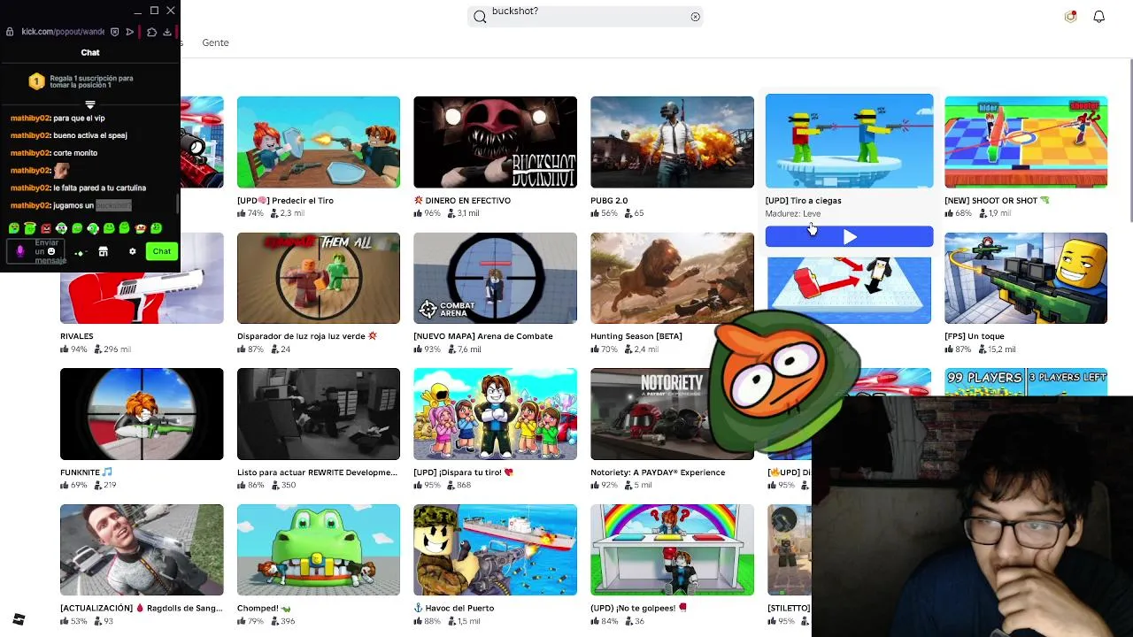1133x637 pixels.
Task: Open the notifications bell
Action: pyautogui.click(x=1098, y=17)
